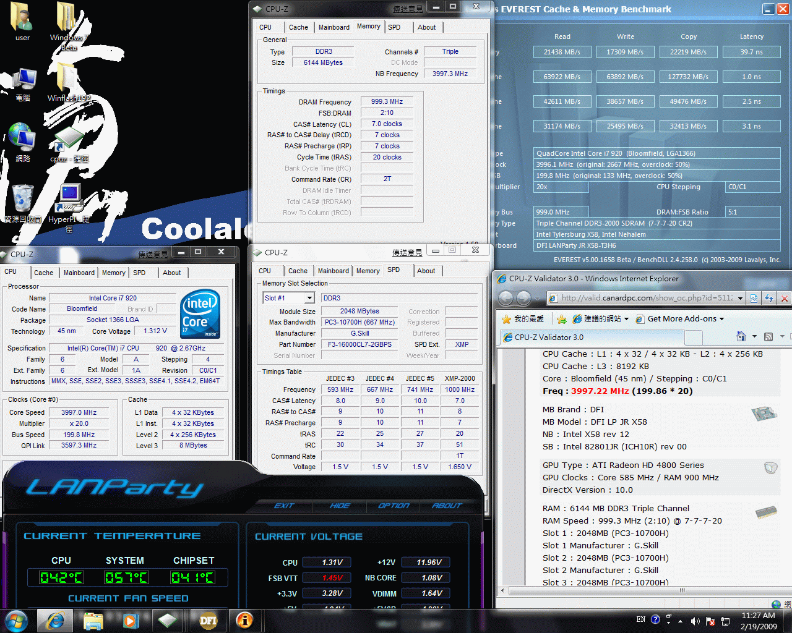Open Internet Explorer from the taskbar

(55, 620)
